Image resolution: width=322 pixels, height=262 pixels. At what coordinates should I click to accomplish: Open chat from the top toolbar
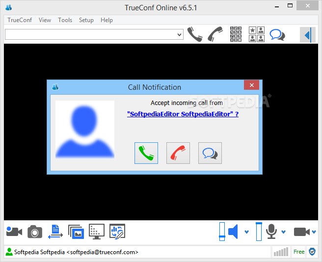click(277, 35)
